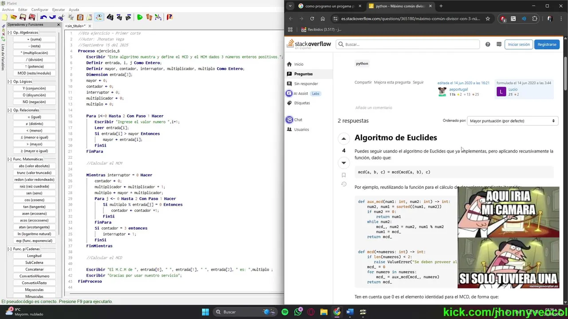This screenshot has width=568, height=319.
Task: Insert the trunc (valor truncado) function
Action: 34,173
